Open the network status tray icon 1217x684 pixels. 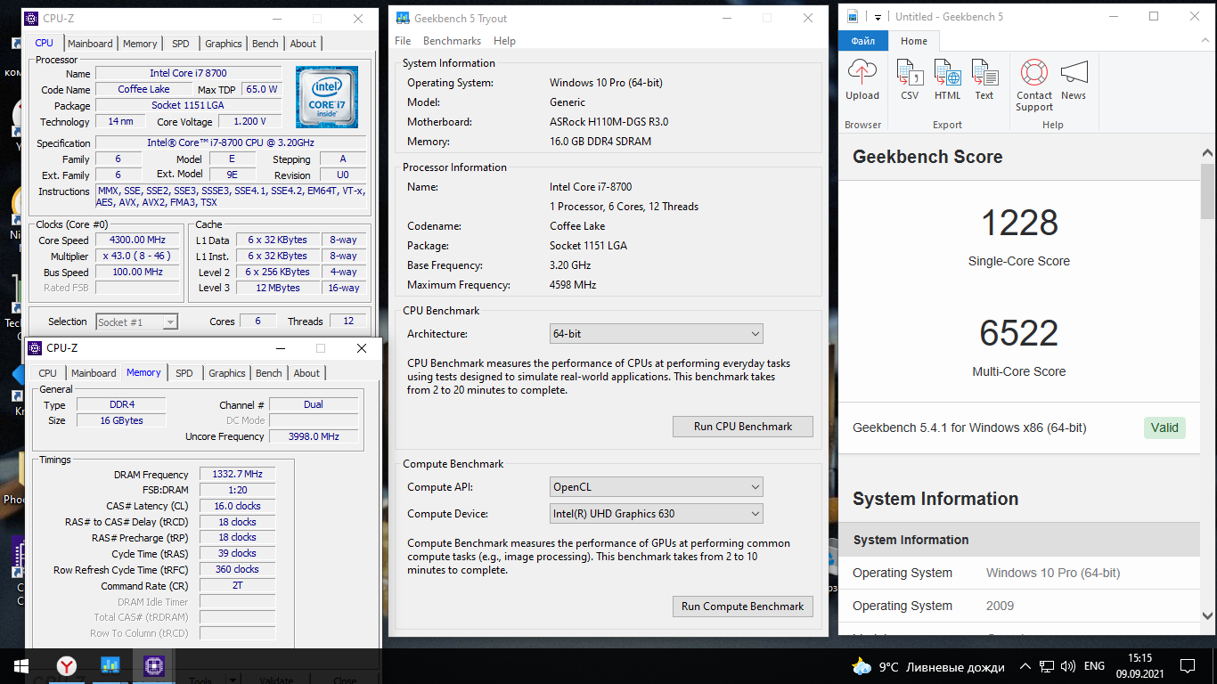pyautogui.click(x=1047, y=666)
